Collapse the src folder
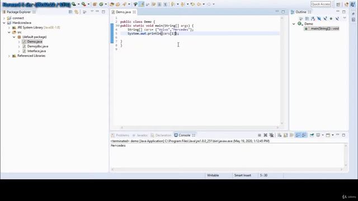The height and width of the screenshot is (201, 358). pyautogui.click(x=9, y=32)
